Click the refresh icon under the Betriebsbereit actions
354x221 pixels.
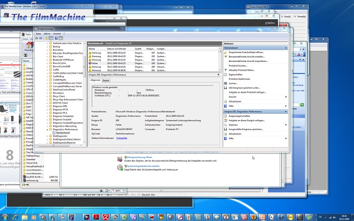click(225, 102)
